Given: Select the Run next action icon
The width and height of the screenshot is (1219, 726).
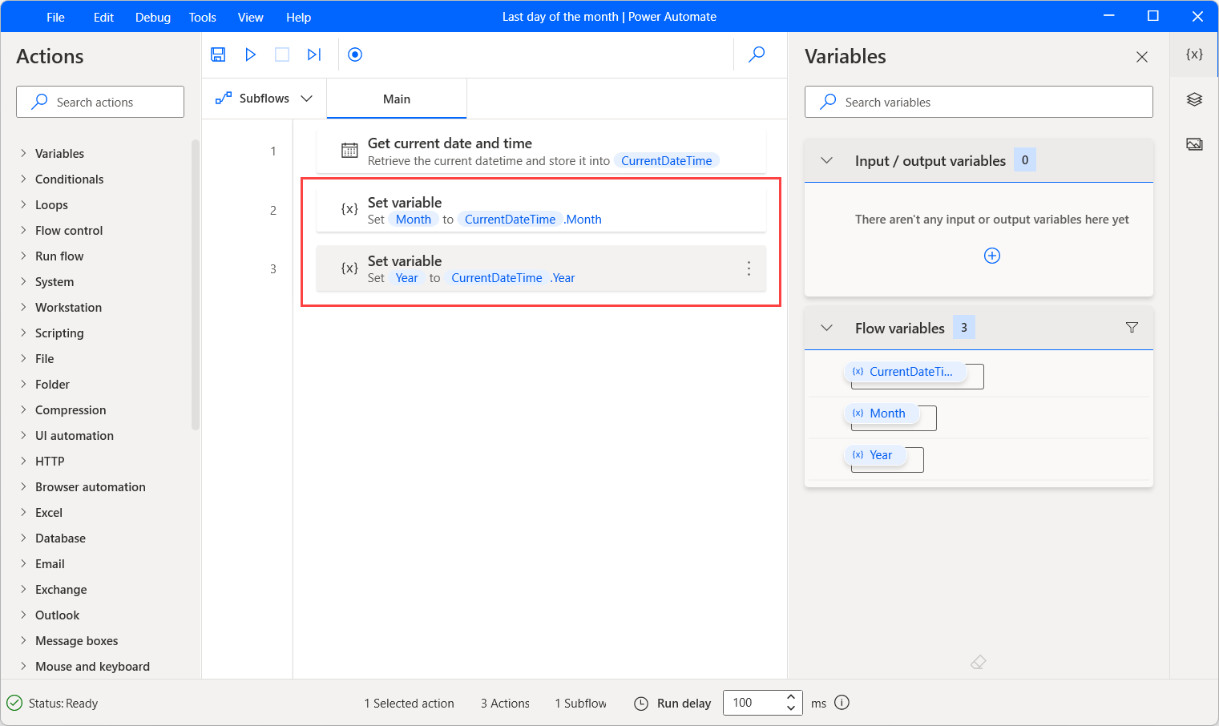Looking at the screenshot, I should coord(313,54).
